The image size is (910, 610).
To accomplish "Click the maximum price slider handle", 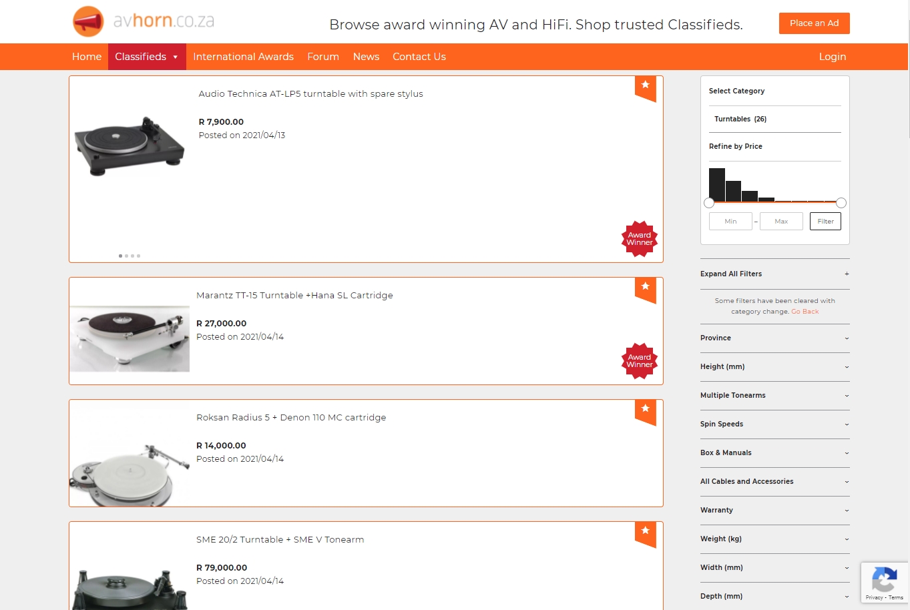I will click(841, 203).
